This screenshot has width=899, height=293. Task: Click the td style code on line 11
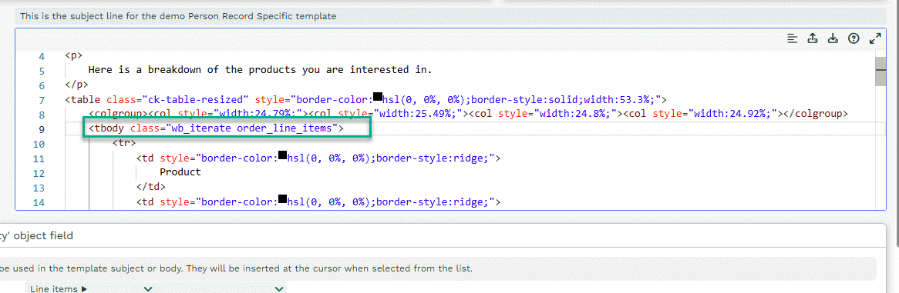(318, 158)
